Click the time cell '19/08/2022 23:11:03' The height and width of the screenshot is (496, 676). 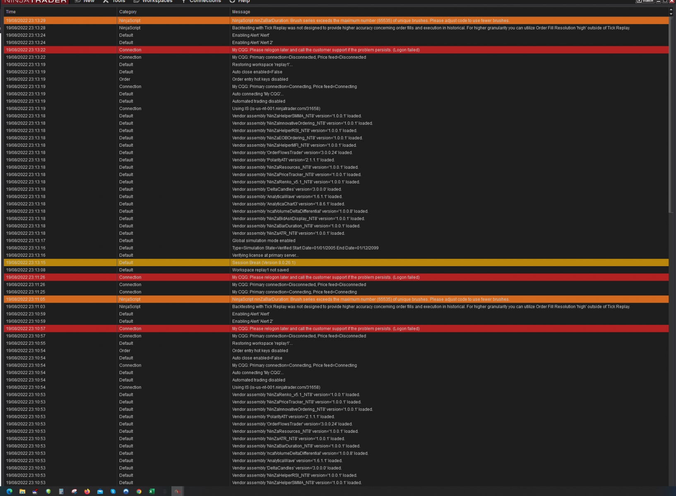click(x=26, y=307)
